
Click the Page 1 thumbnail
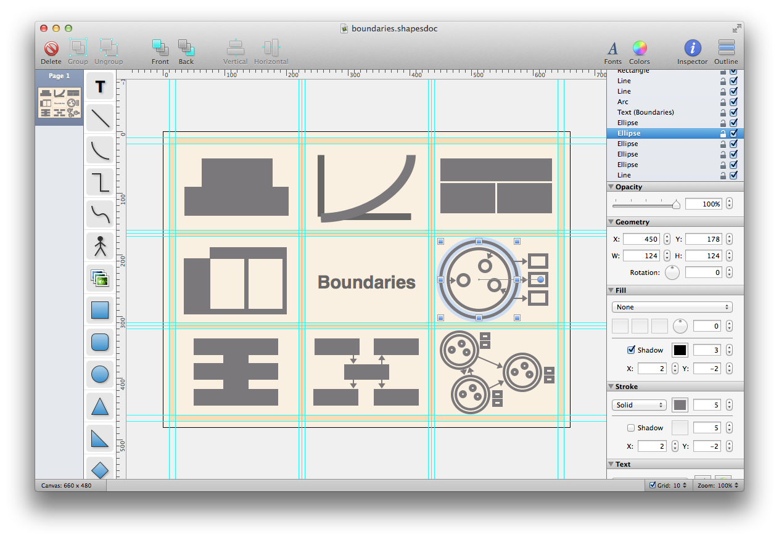[x=59, y=102]
